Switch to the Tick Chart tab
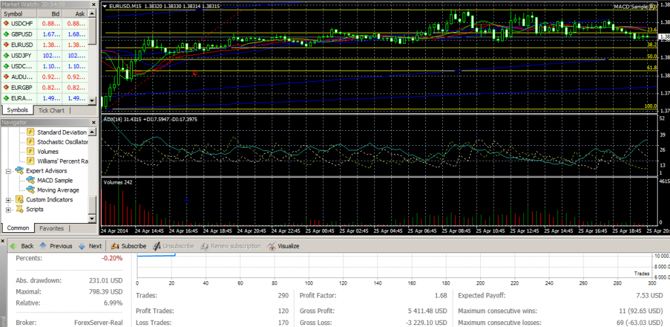This screenshot has width=670, height=327. click(52, 110)
